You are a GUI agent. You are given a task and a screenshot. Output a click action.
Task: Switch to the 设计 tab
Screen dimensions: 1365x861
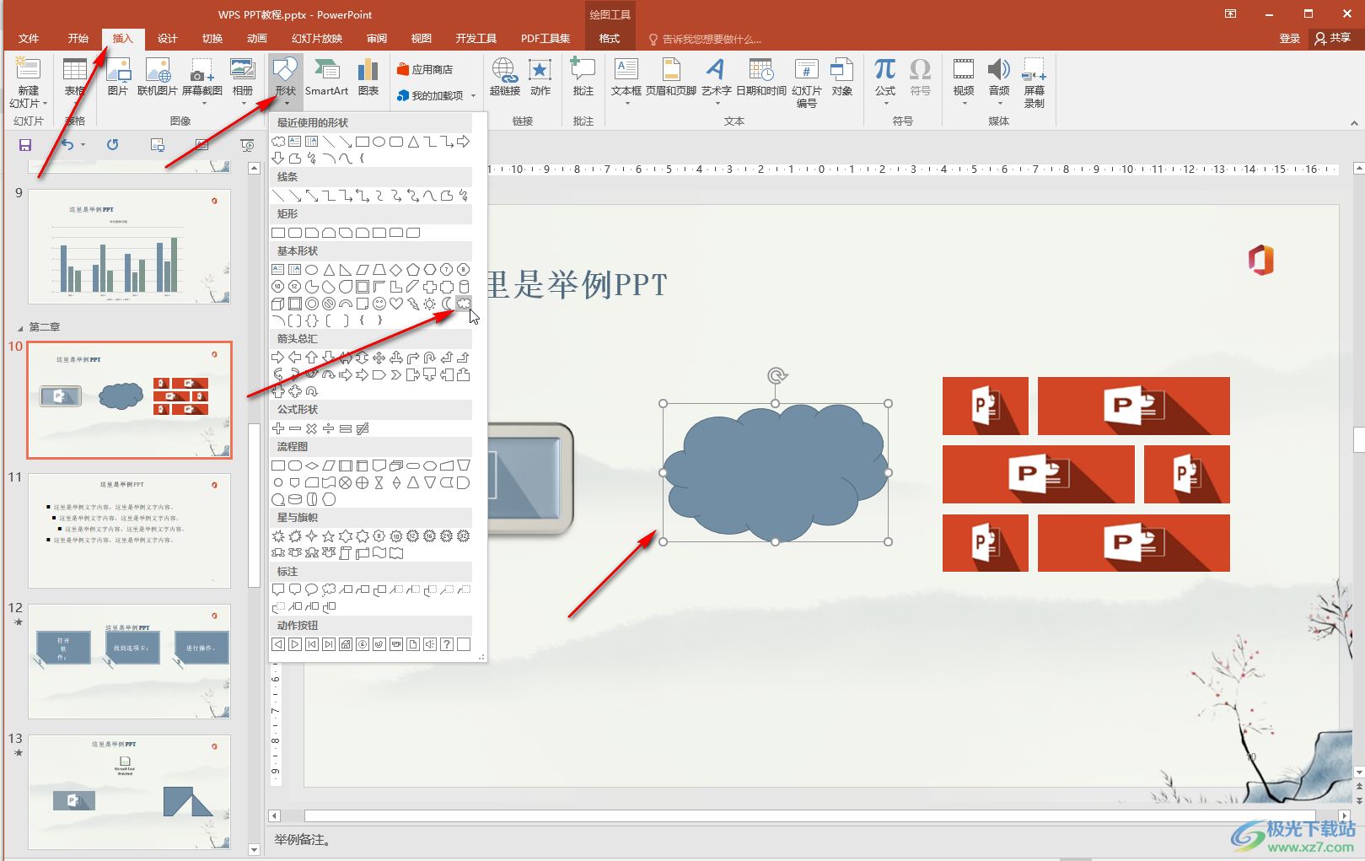click(168, 39)
